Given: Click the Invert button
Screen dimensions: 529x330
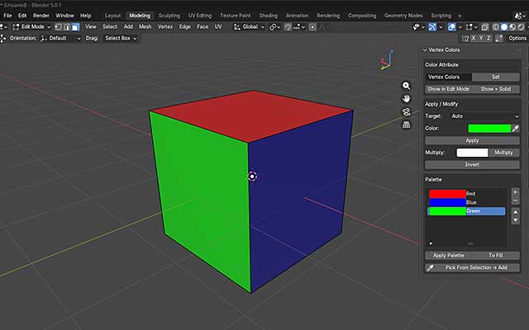Looking at the screenshot, I should (472, 165).
